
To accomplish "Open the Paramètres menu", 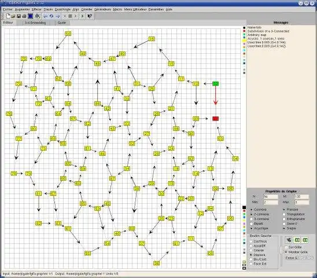I will pyautogui.click(x=156, y=9).
